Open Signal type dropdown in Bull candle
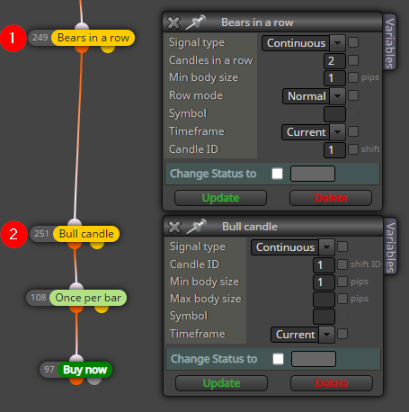 coord(293,247)
